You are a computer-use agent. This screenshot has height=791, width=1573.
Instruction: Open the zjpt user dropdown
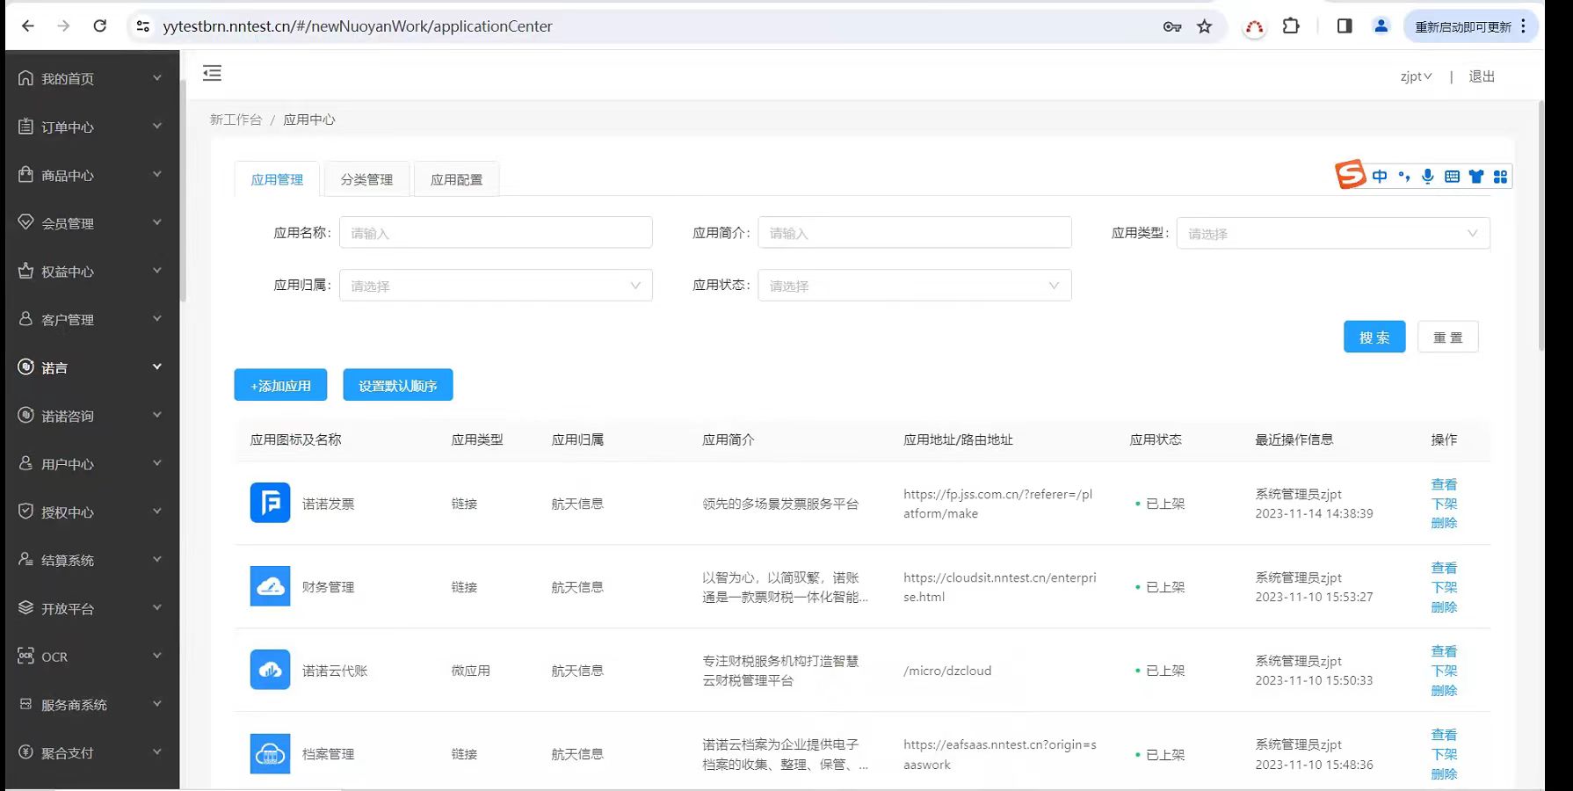[x=1416, y=76]
